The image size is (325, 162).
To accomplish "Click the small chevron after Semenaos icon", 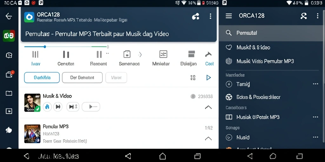I will pyautogui.click(x=140, y=54).
